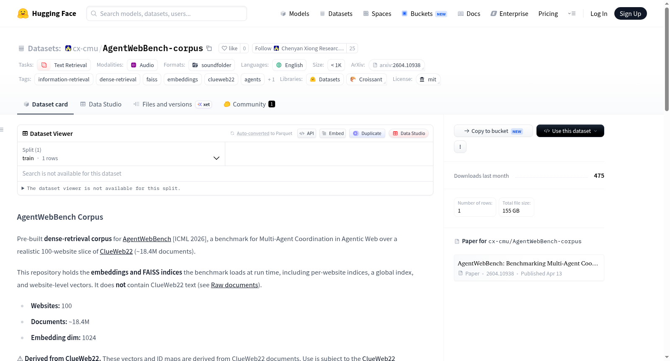Click the clueweb22 tag
Viewport: 670px width, 361px height.
(x=221, y=79)
